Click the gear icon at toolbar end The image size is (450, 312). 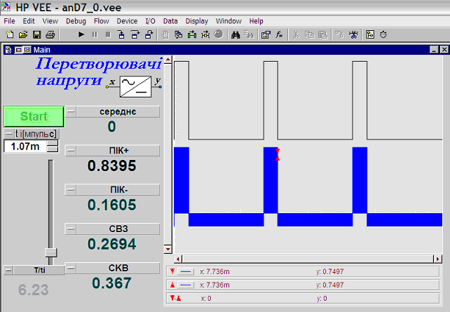(383, 35)
